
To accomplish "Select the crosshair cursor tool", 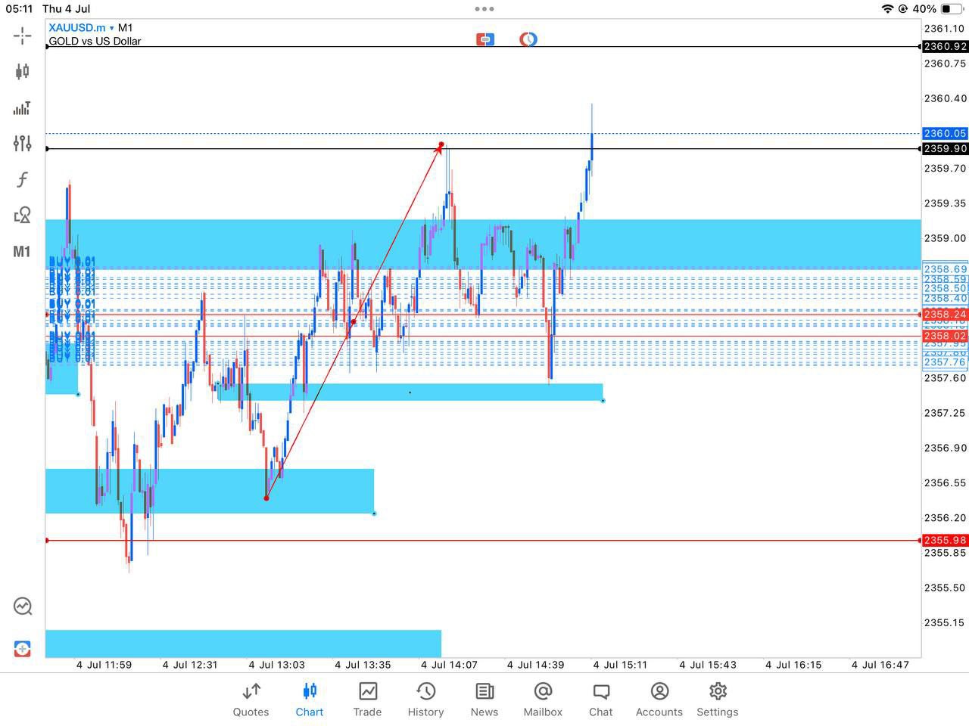I will 22,36.
